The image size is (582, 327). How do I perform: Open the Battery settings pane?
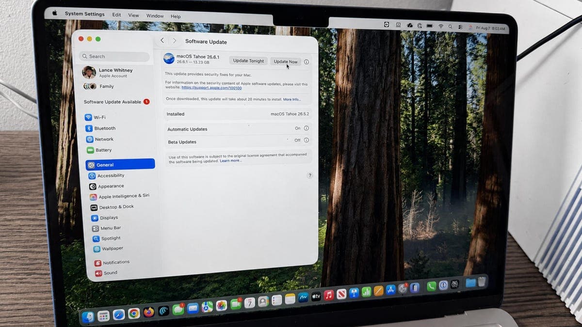click(99, 150)
